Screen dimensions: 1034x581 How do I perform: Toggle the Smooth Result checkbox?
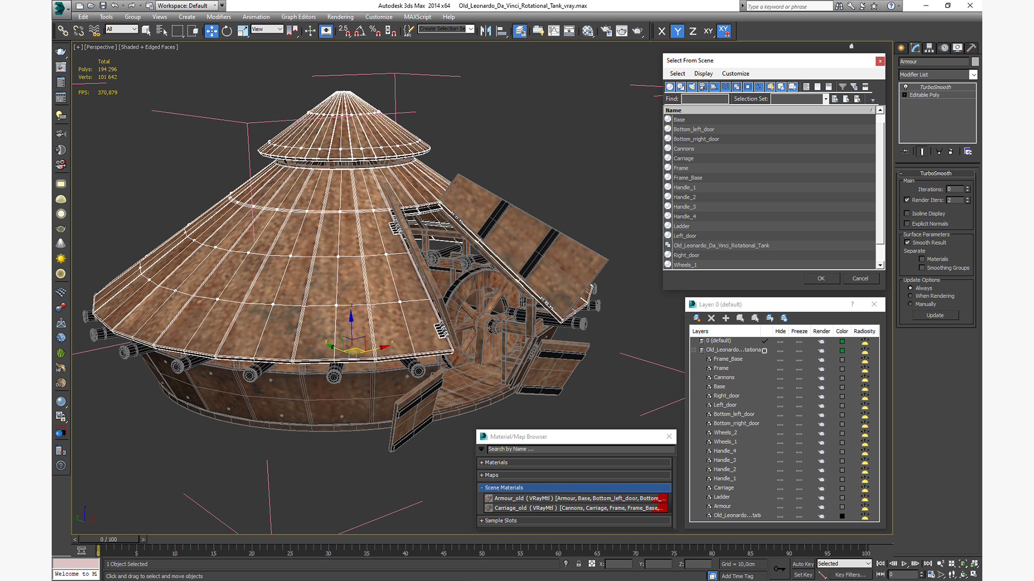click(x=907, y=243)
